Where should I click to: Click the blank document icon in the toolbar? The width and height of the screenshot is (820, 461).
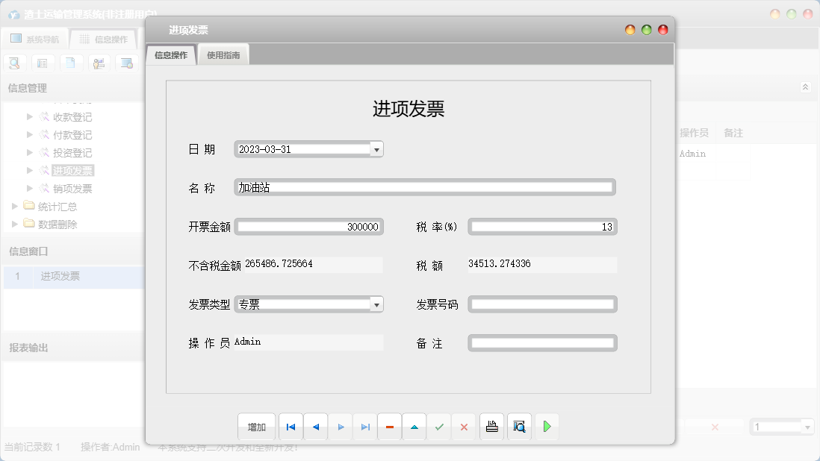71,63
